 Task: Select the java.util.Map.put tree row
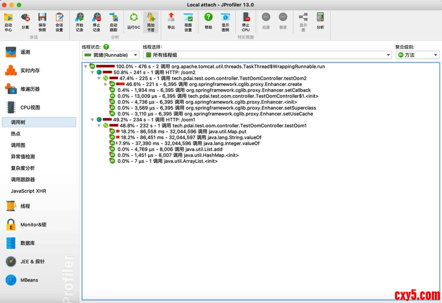[x=184, y=132]
